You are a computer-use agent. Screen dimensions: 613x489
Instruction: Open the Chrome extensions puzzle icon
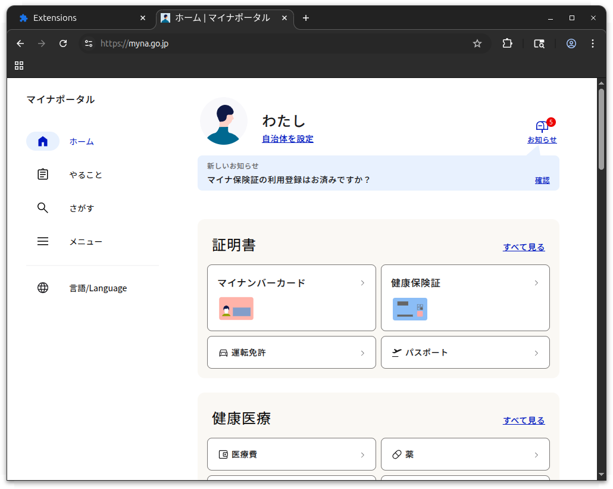click(507, 43)
